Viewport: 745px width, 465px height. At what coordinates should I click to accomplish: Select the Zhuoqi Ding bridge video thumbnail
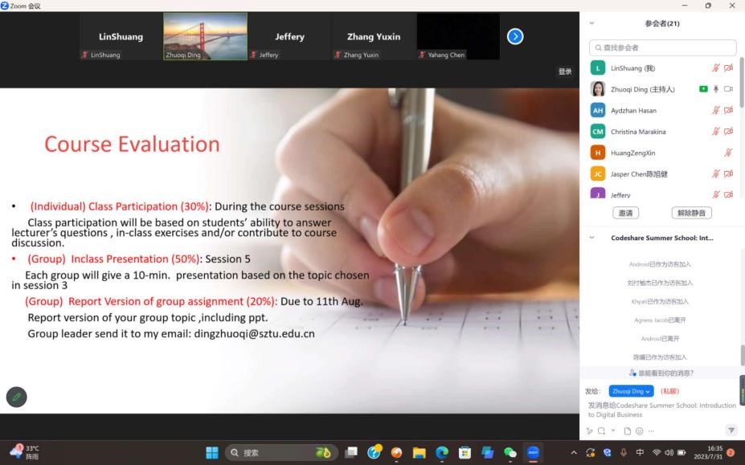pyautogui.click(x=205, y=37)
